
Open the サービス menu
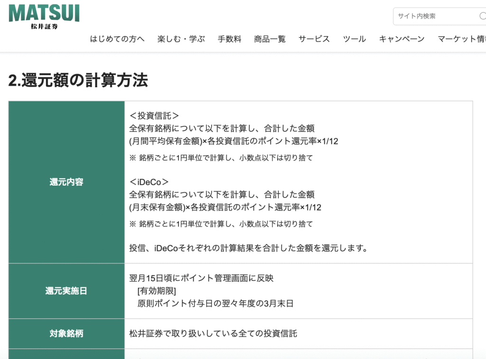pyautogui.click(x=314, y=39)
